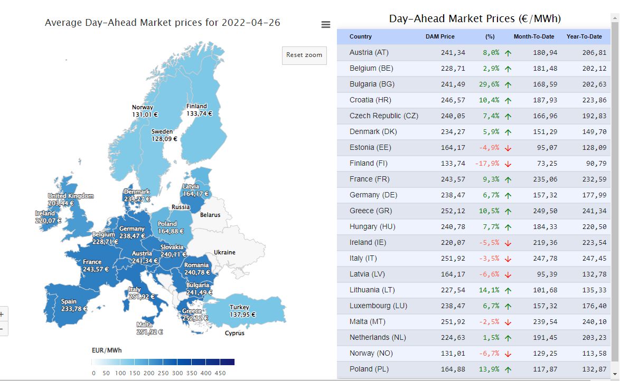Open the chart hamburger context menu
The height and width of the screenshot is (381, 620).
tap(326, 25)
